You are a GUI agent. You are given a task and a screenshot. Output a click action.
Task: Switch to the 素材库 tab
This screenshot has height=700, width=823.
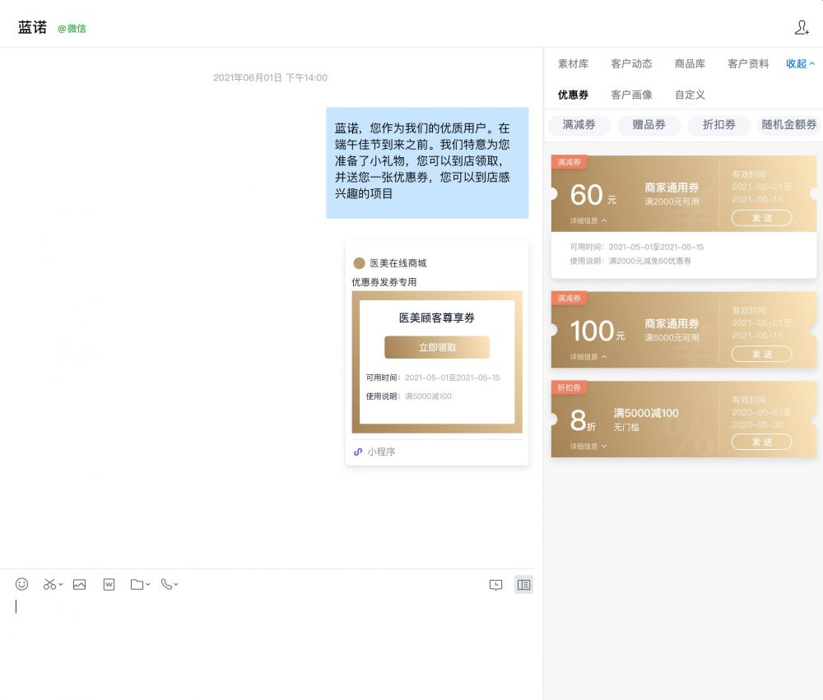tap(573, 63)
